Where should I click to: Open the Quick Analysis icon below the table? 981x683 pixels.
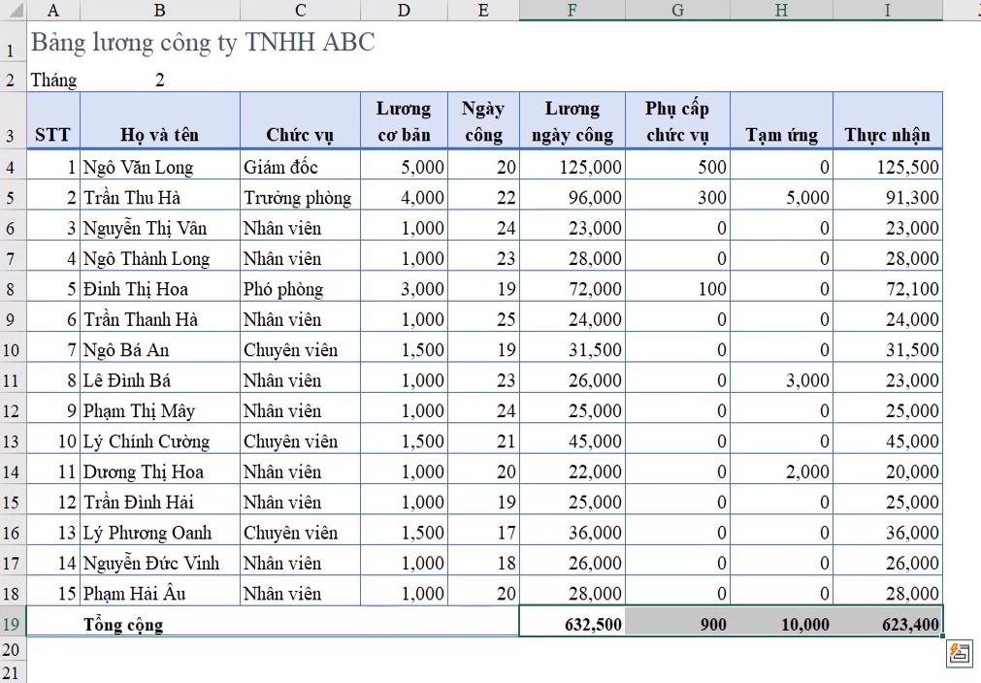coord(960,654)
